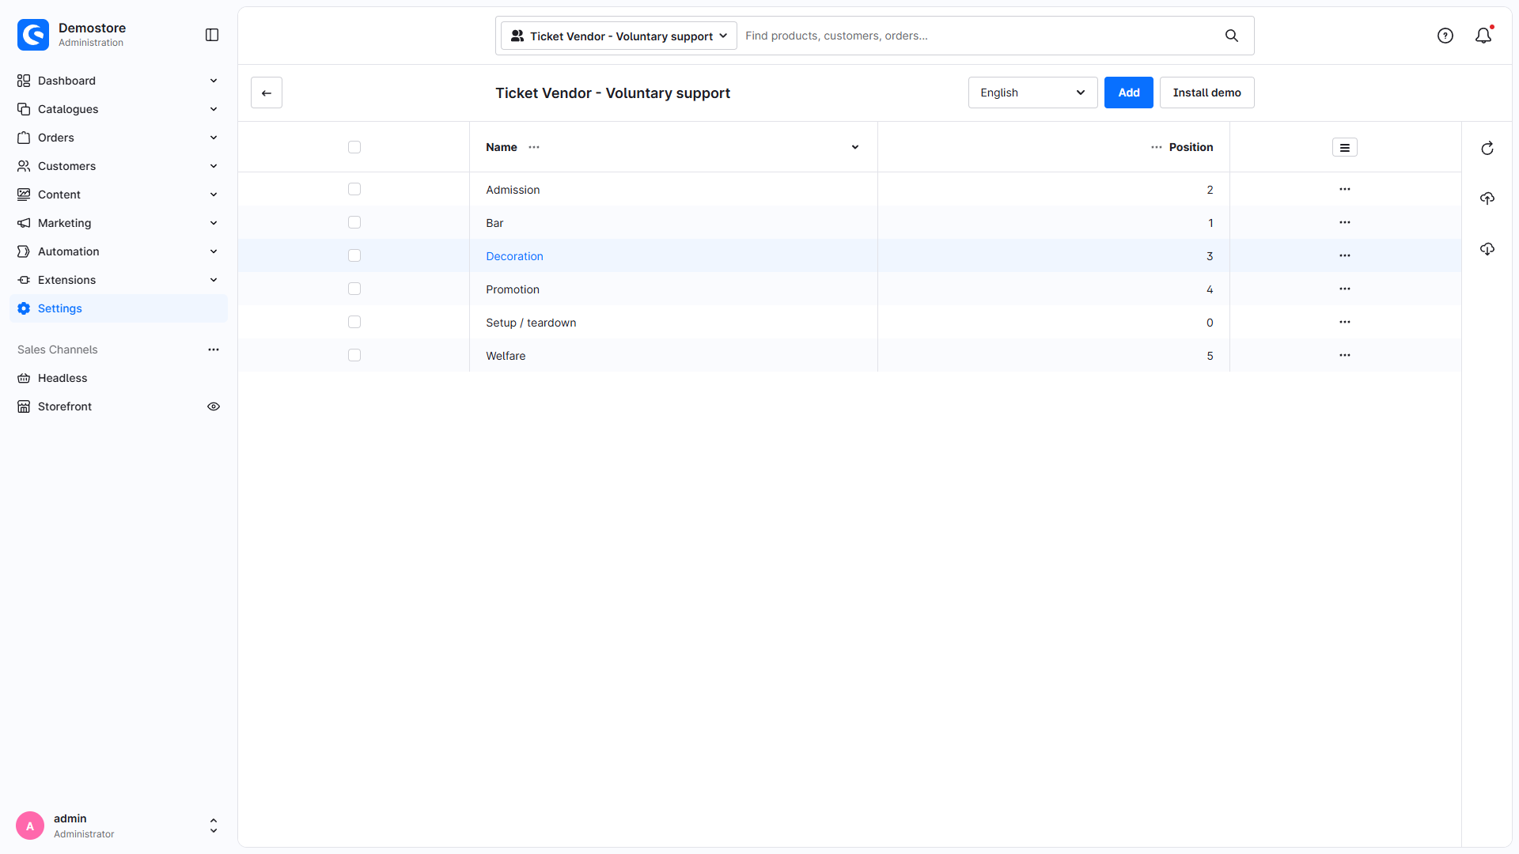Open Ticket Vendor search scope dropdown
This screenshot has width=1519, height=854.
pyautogui.click(x=619, y=36)
